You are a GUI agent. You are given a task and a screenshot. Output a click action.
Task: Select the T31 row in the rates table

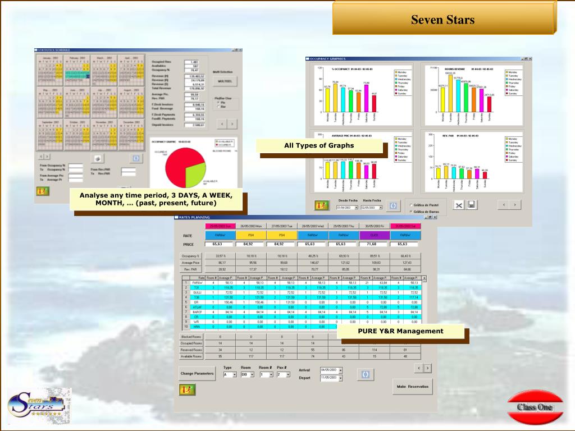(x=302, y=288)
